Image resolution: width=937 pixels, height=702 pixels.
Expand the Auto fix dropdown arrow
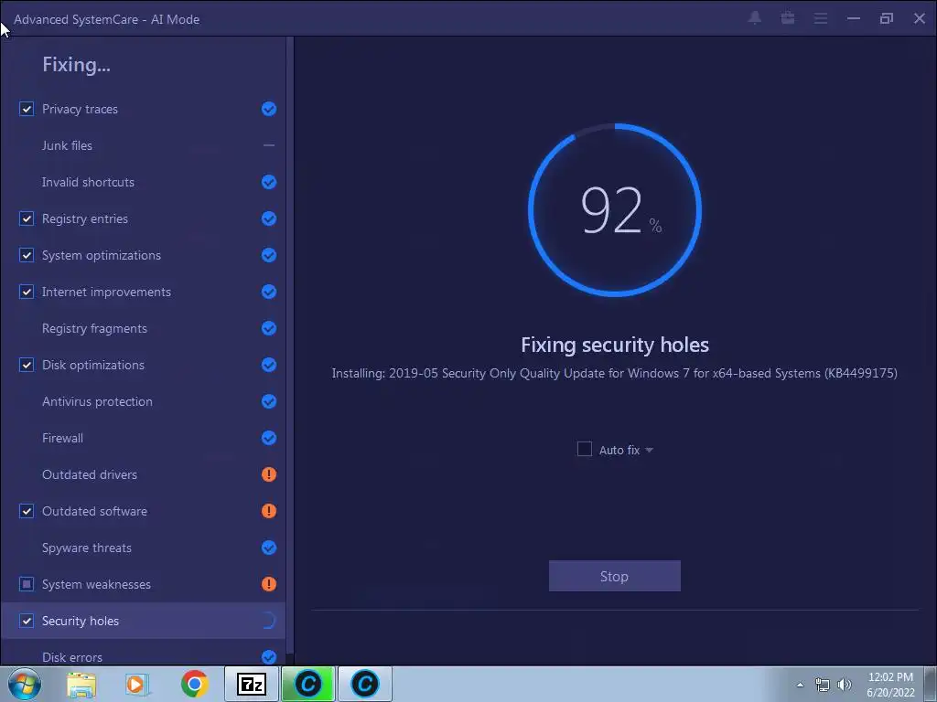[650, 450]
